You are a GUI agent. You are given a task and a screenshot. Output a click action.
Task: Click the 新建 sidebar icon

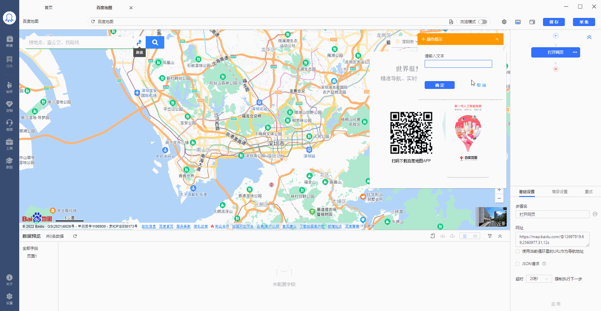click(9, 41)
